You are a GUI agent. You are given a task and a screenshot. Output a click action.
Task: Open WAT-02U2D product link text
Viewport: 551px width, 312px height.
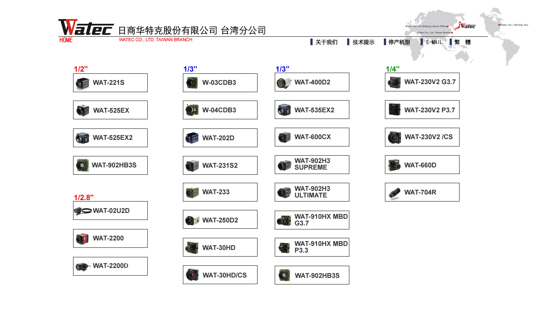click(111, 211)
